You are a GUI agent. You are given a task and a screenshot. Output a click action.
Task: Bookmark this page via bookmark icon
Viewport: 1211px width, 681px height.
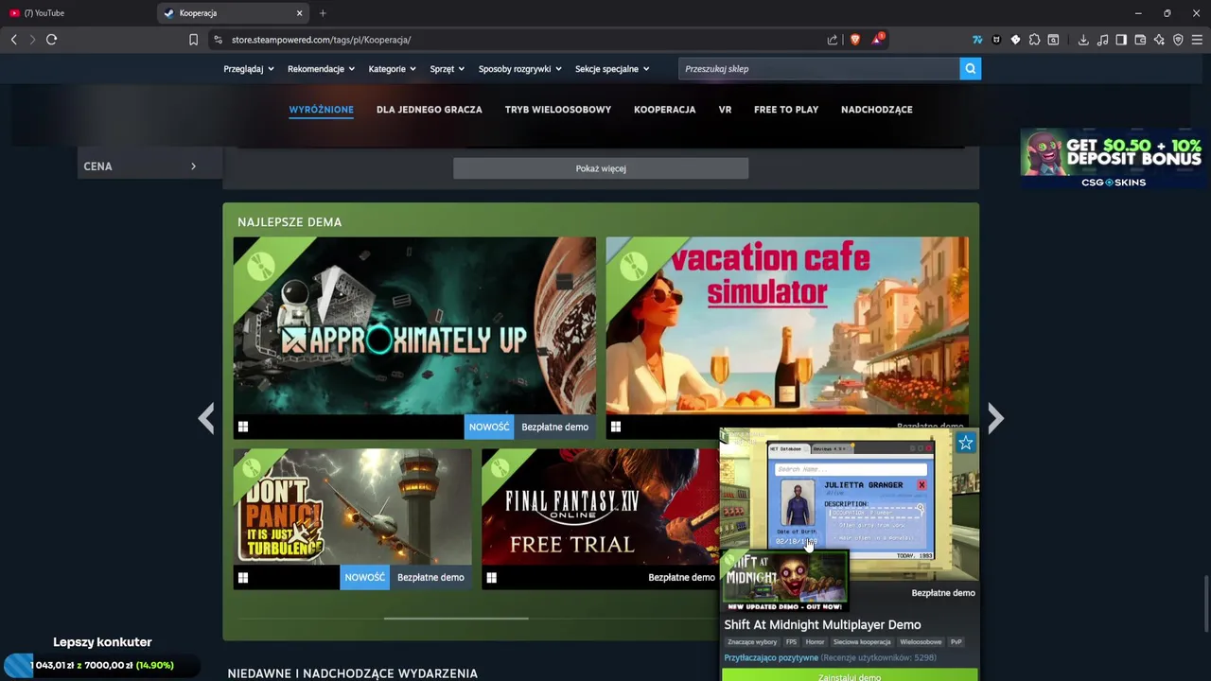(x=193, y=40)
